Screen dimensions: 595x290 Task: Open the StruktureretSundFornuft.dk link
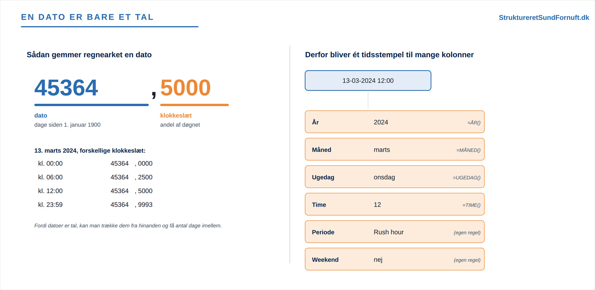tap(544, 18)
